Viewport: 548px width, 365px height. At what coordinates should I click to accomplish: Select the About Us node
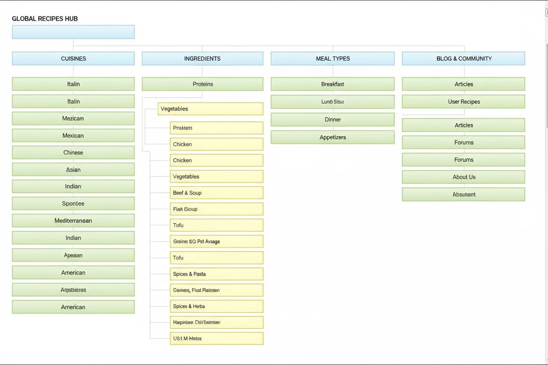(463, 177)
